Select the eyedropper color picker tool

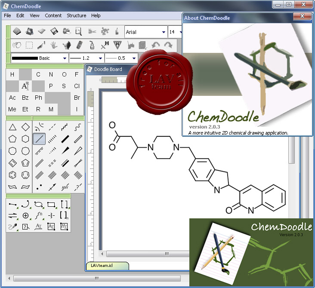point(12,227)
